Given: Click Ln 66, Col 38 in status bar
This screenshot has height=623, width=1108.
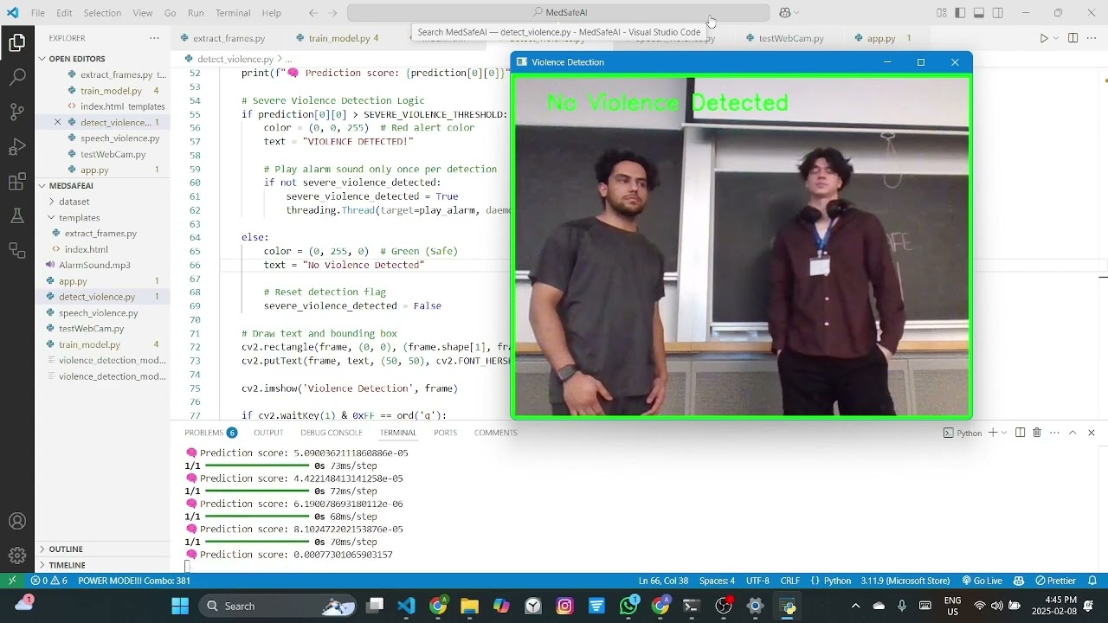Looking at the screenshot, I should [664, 581].
